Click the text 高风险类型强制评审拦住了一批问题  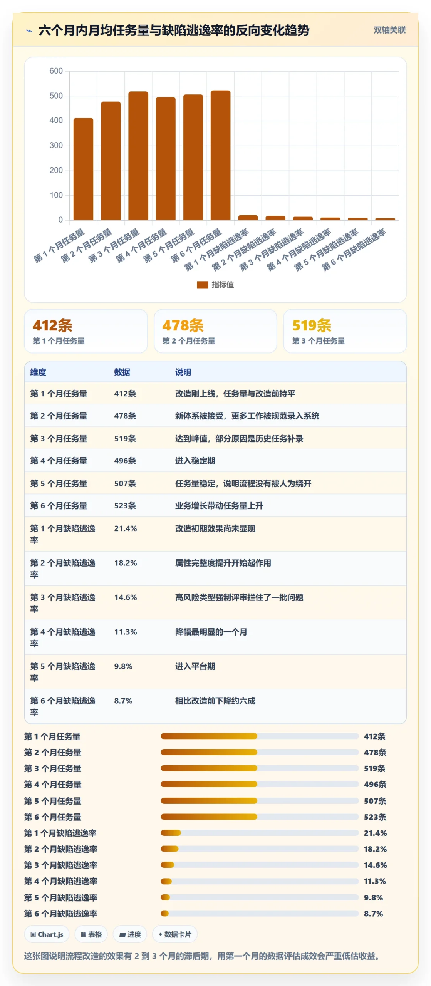click(x=239, y=597)
